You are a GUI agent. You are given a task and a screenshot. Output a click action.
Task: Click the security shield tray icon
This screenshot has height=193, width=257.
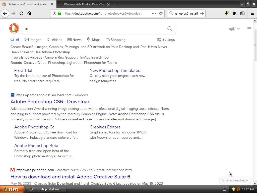[234, 189]
